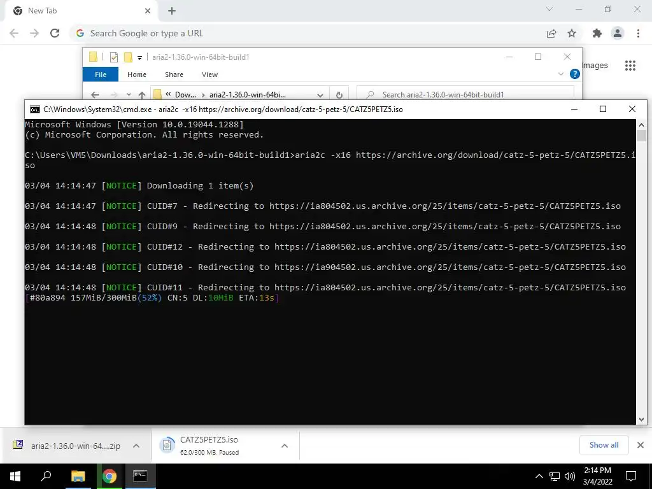
Task: Open Explorer quick access toolbar dropdown
Action: [x=139, y=58]
